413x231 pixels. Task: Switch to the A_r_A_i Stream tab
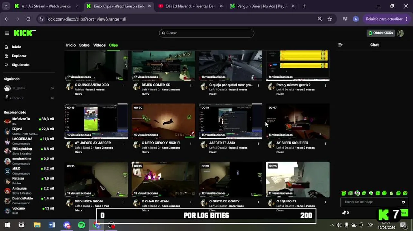pos(47,6)
